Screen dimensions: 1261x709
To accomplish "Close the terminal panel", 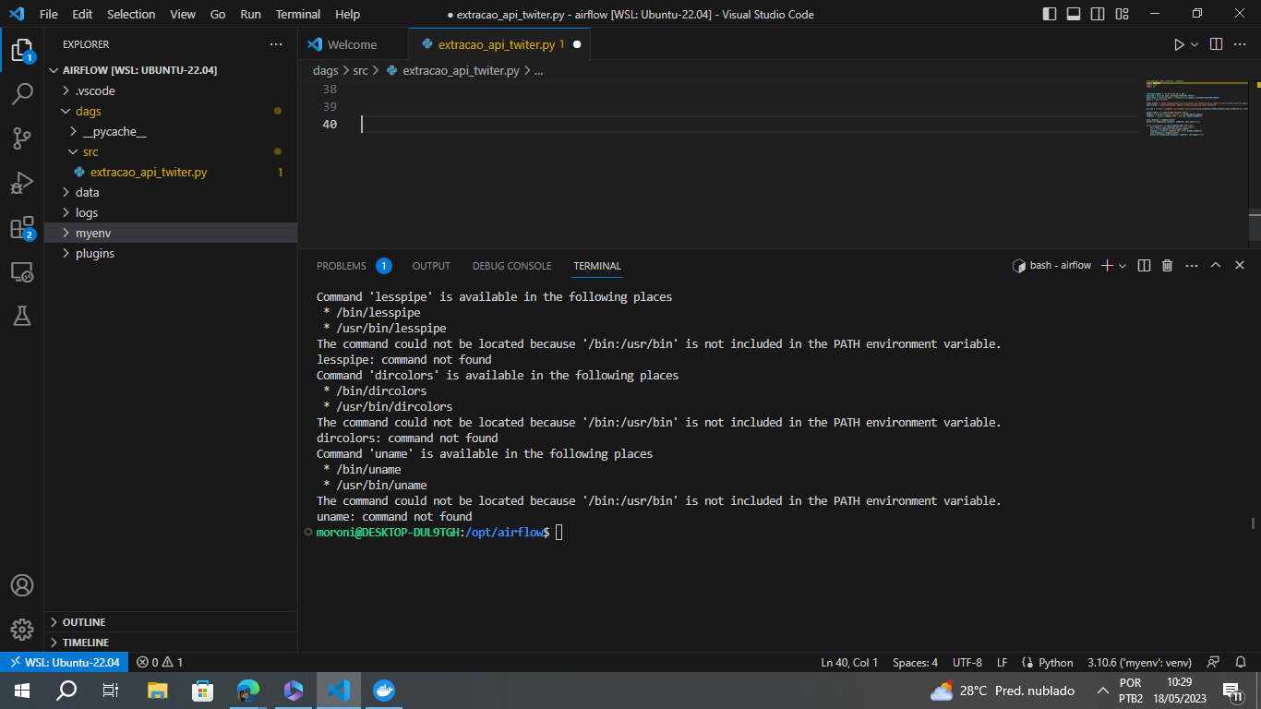I will [1239, 265].
